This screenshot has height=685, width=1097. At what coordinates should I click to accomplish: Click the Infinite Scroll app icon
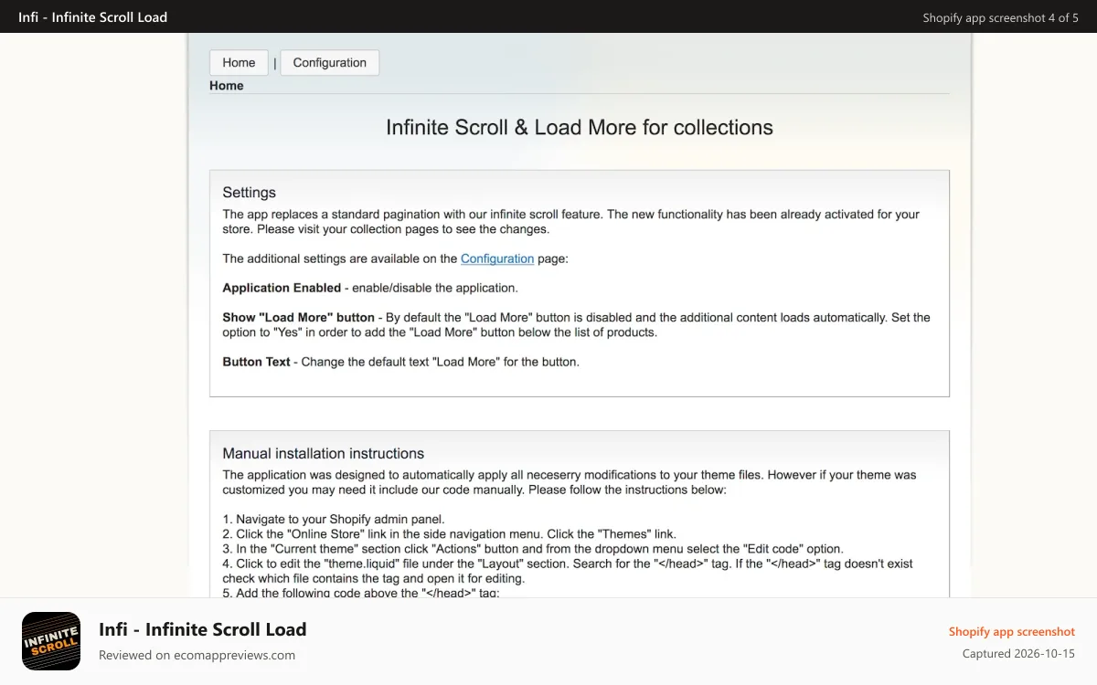click(51, 641)
